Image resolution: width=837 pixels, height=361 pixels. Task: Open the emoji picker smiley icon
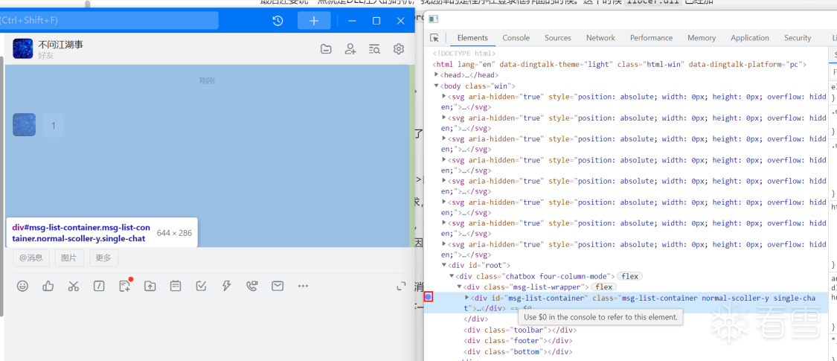[x=22, y=287]
